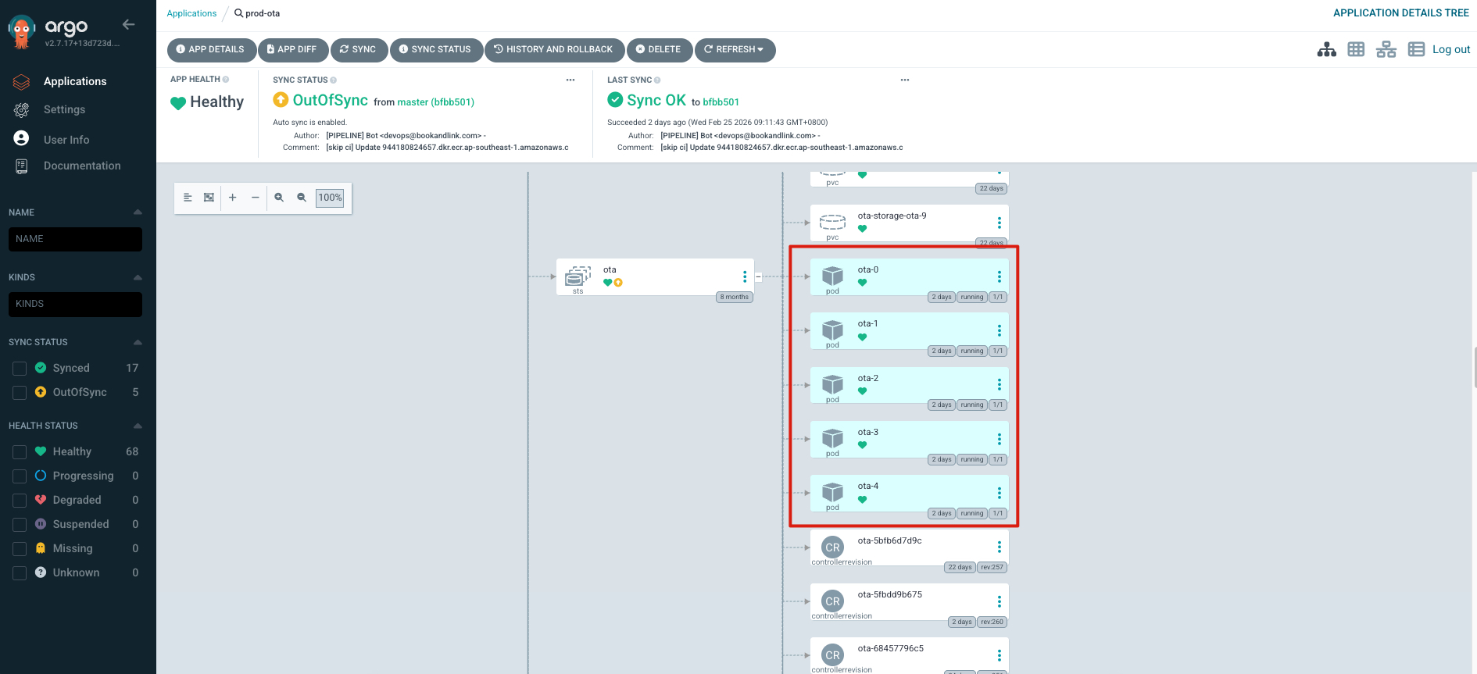Screen dimensions: 1477x674
Task: Check the Degraded filter checkbox
Action: 20,501
